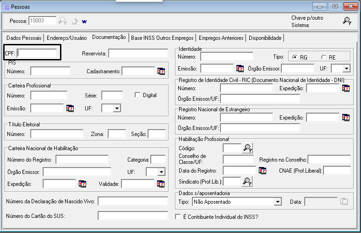Click Chave p/outro Sistema search icon
Viewport: 361px width, 233px height.
347,21
